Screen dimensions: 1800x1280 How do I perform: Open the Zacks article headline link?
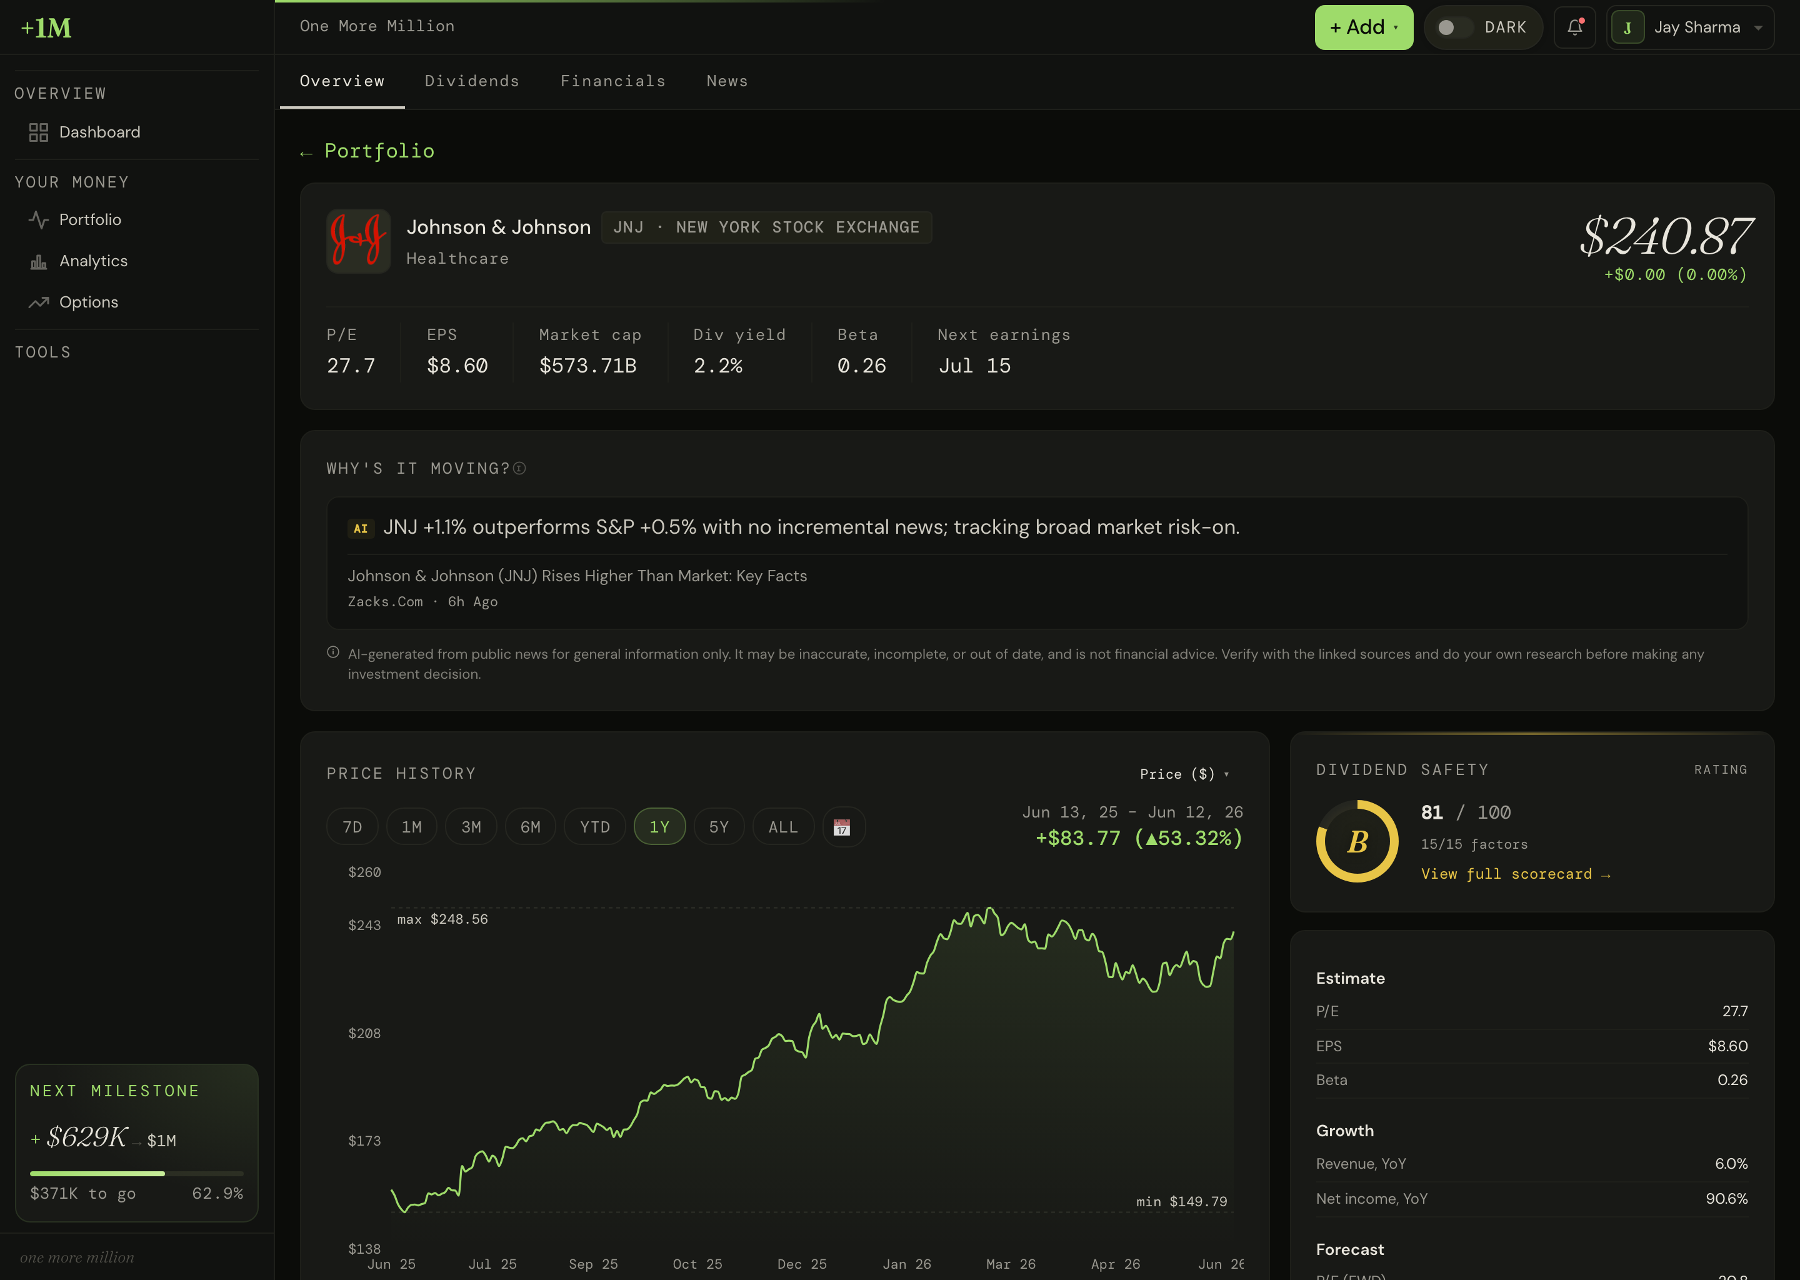click(577, 576)
